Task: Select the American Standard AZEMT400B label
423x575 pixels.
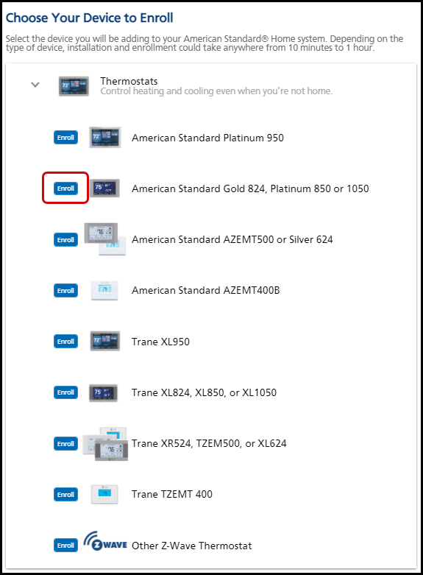Action: [206, 290]
